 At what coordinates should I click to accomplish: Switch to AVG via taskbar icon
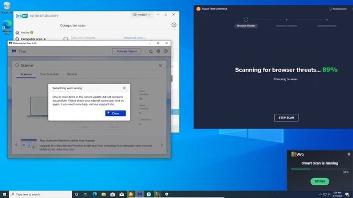point(158,194)
